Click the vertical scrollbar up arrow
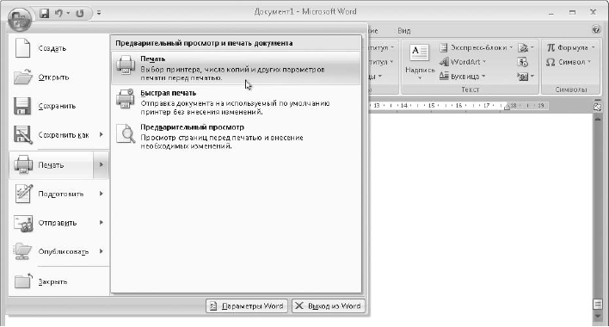Image resolution: width=609 pixels, height=327 pixels. [x=597, y=119]
